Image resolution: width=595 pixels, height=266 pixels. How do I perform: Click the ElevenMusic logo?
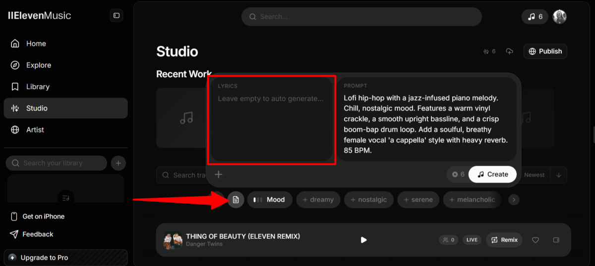point(40,15)
